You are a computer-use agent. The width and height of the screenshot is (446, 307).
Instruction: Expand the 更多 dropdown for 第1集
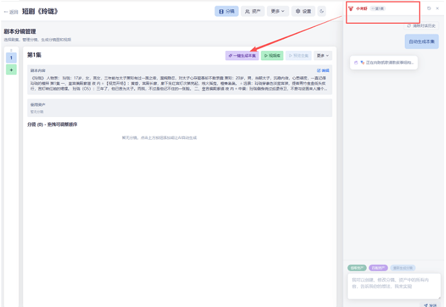click(x=323, y=56)
